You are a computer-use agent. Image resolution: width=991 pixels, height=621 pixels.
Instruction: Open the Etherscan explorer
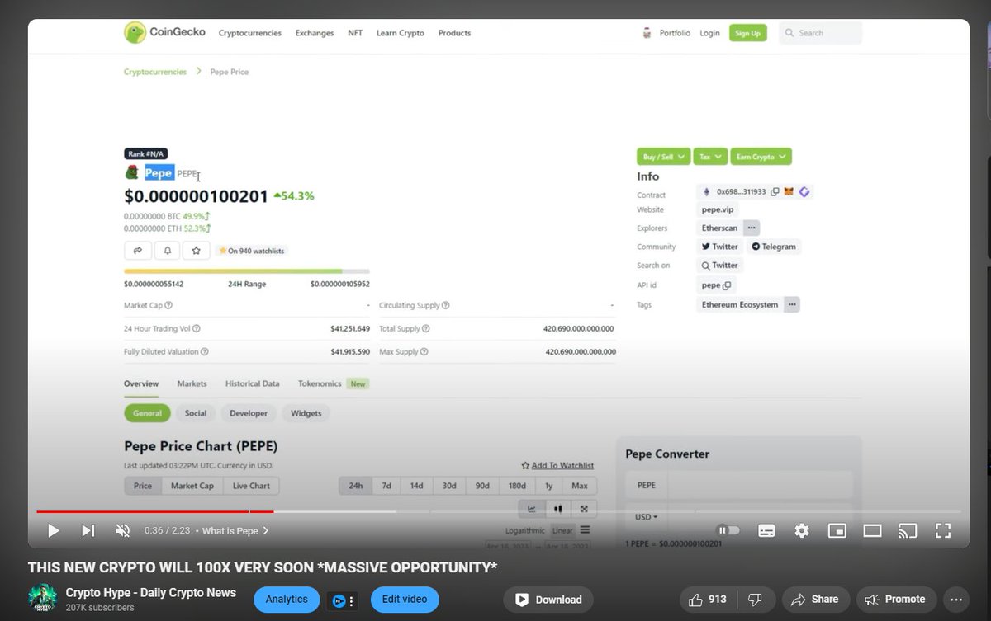[x=719, y=228]
